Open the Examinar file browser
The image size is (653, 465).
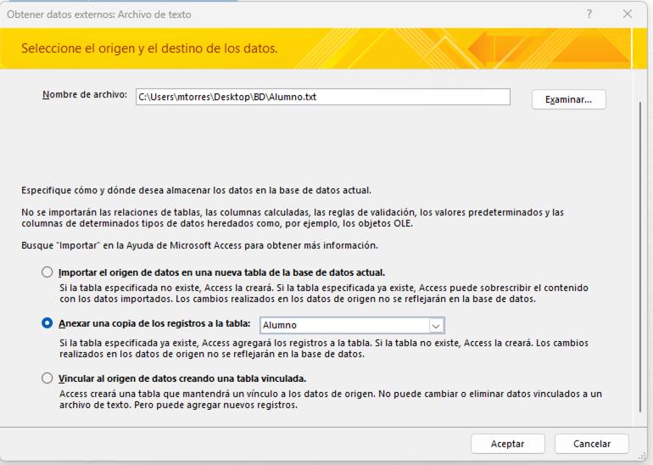(x=568, y=99)
